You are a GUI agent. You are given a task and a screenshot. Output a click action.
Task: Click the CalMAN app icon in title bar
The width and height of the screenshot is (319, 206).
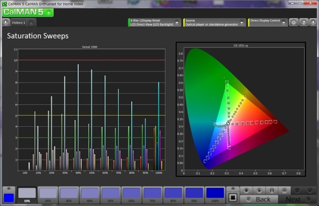4,4
